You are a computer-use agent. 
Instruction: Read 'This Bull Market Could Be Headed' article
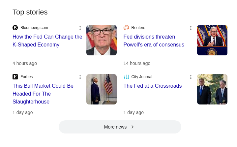(x=43, y=94)
